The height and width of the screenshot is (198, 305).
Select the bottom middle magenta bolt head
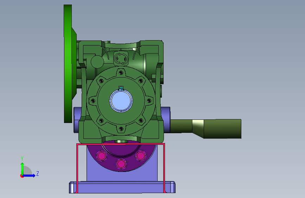(121, 164)
